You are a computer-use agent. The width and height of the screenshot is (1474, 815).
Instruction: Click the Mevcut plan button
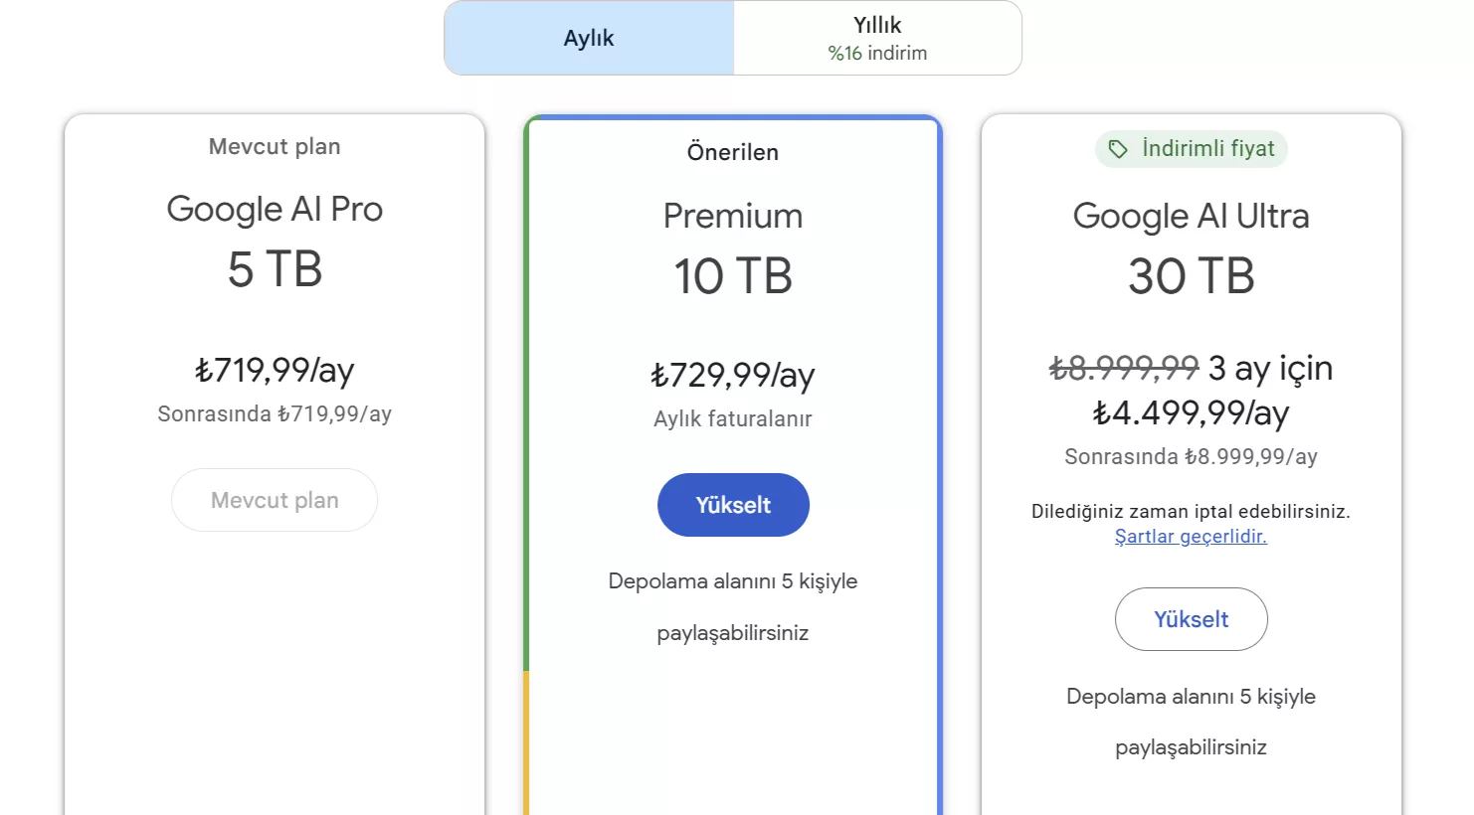click(x=275, y=500)
